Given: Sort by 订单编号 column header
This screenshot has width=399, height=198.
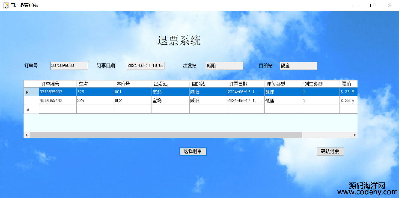Looking at the screenshot, I should click(x=58, y=84).
